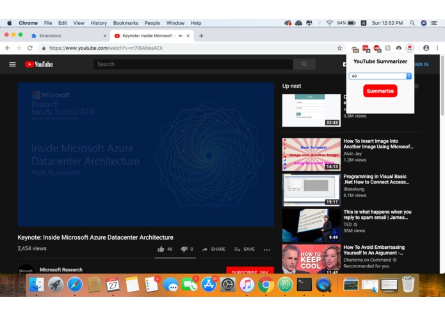
Task: Open Safari from the dock
Action: click(75, 285)
